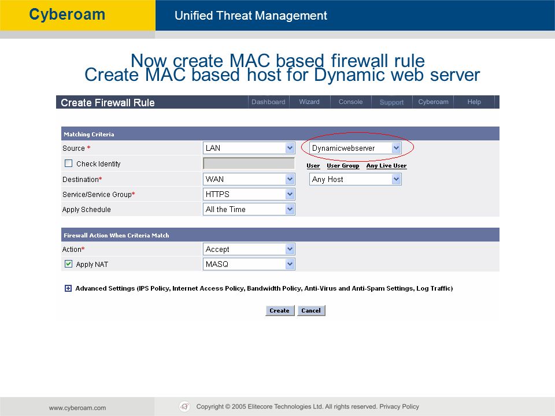This screenshot has width=555, height=416.
Task: Open the Console tab
Action: click(350, 102)
